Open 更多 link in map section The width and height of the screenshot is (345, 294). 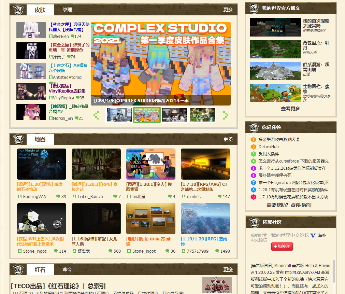(x=228, y=139)
